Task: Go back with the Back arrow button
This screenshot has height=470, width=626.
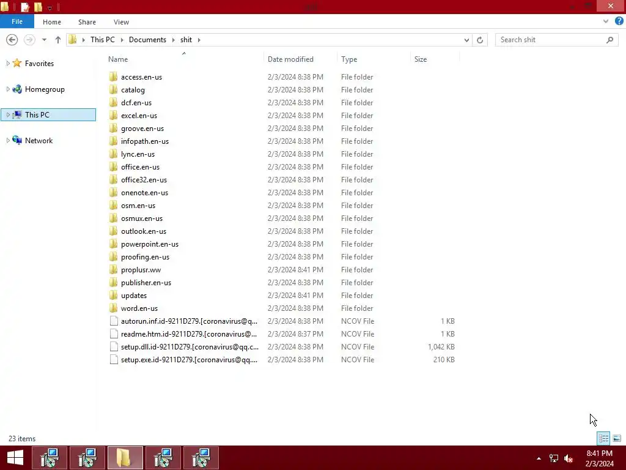Action: tap(12, 40)
